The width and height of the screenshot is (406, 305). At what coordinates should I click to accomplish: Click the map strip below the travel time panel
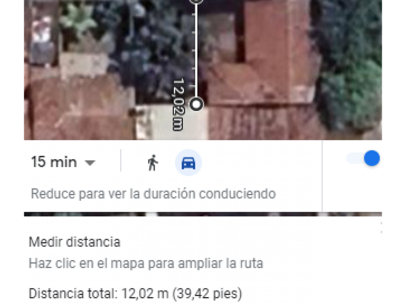tap(203, 214)
